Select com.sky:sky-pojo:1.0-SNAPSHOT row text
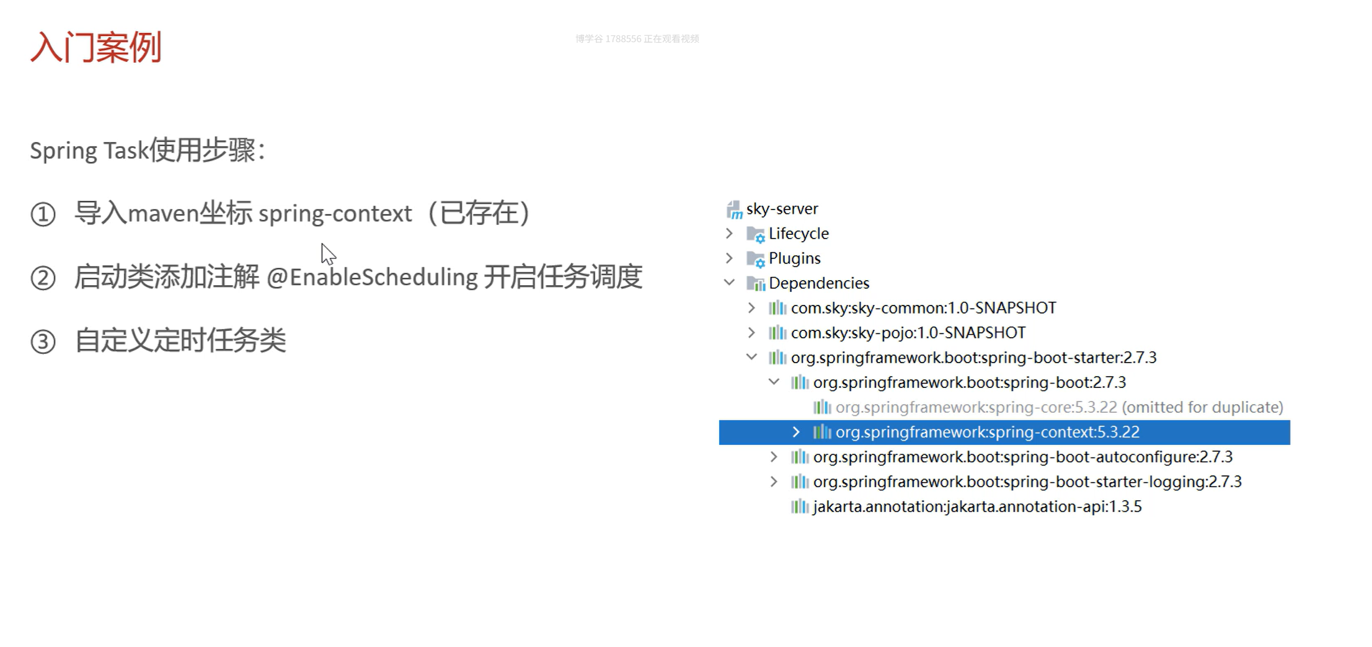The height and width of the screenshot is (647, 1372). point(909,333)
